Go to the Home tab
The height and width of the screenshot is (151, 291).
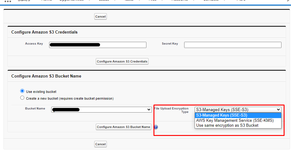(x=46, y=1)
